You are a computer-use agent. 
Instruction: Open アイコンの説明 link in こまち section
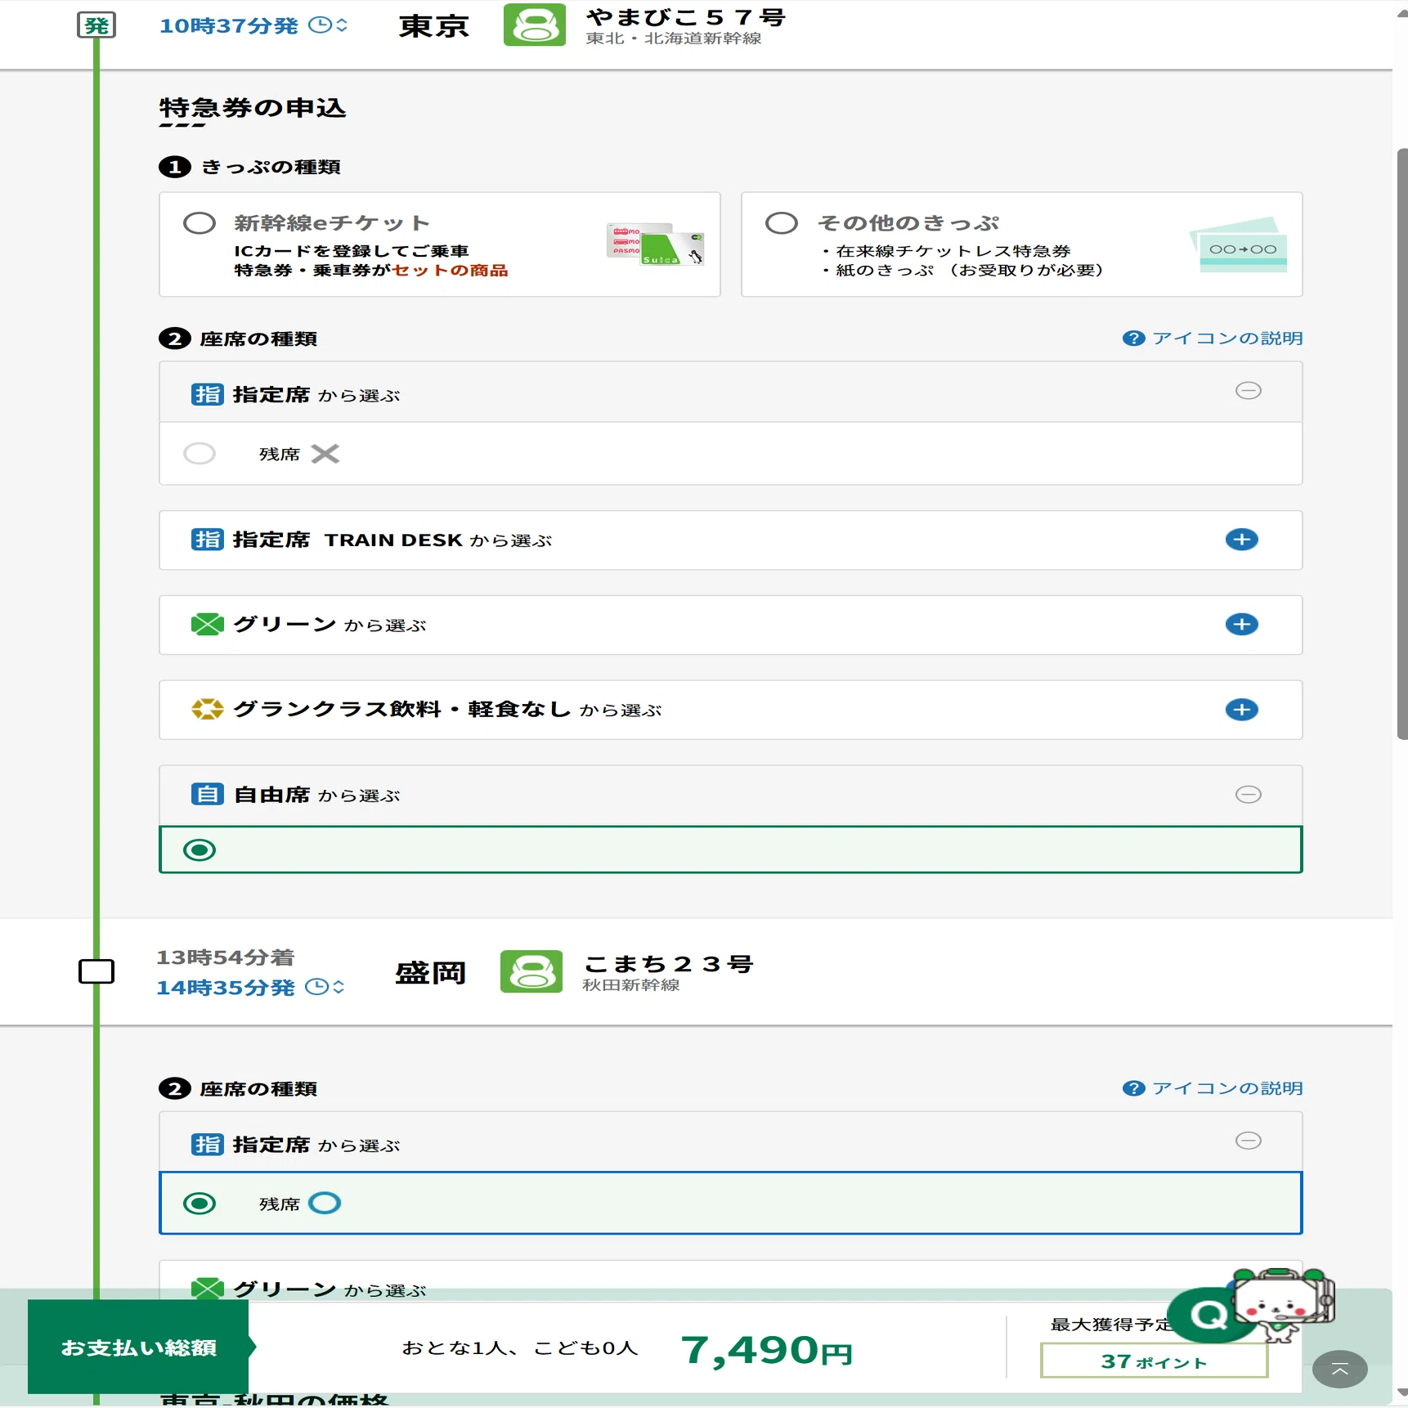1226,1088
